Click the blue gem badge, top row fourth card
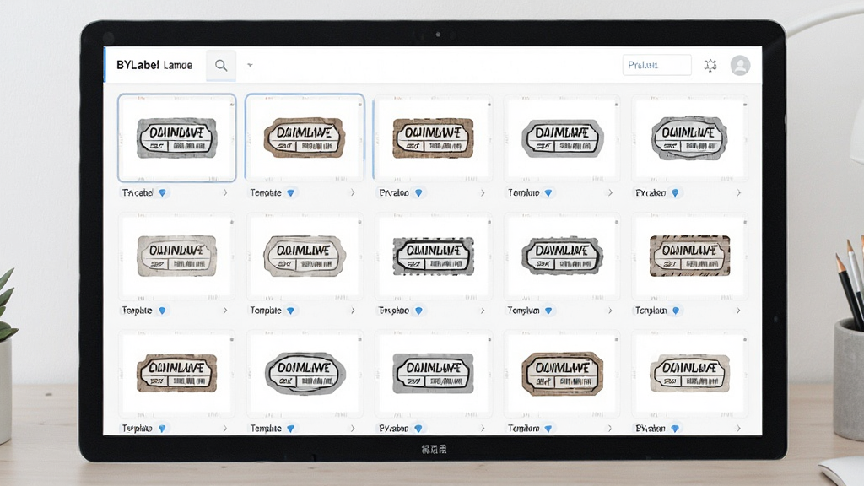864x486 pixels. pyautogui.click(x=548, y=193)
